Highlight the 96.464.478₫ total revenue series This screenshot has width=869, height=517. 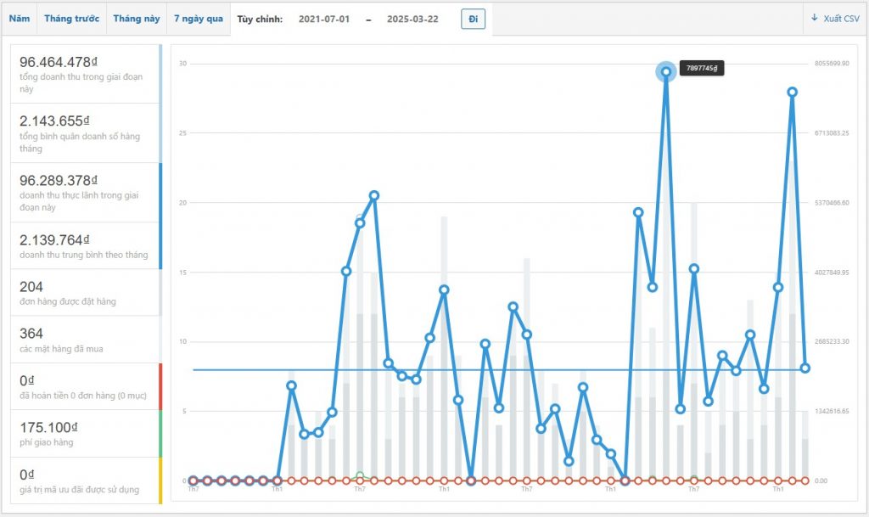point(83,74)
